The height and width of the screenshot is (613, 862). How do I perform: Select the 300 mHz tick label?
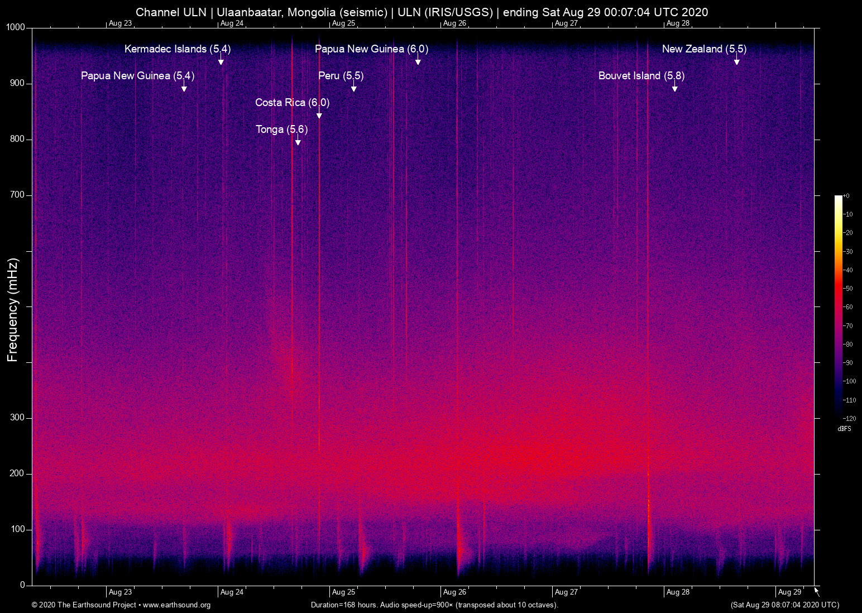pos(17,418)
